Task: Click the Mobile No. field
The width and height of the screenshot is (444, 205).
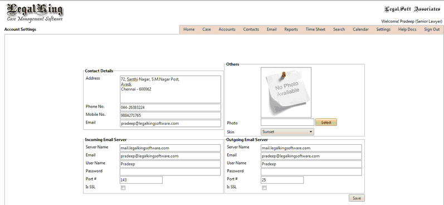Action: (x=170, y=115)
